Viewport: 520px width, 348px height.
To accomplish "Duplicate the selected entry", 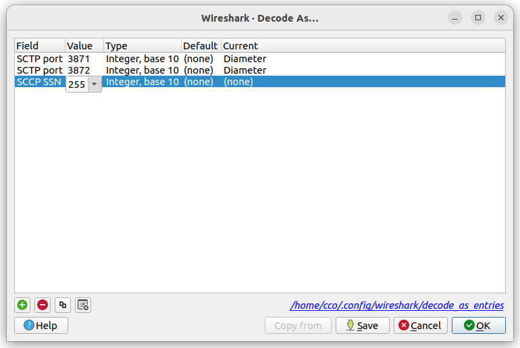I will coord(63,305).
